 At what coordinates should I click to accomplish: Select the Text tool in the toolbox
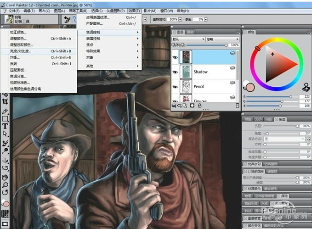(6, 126)
